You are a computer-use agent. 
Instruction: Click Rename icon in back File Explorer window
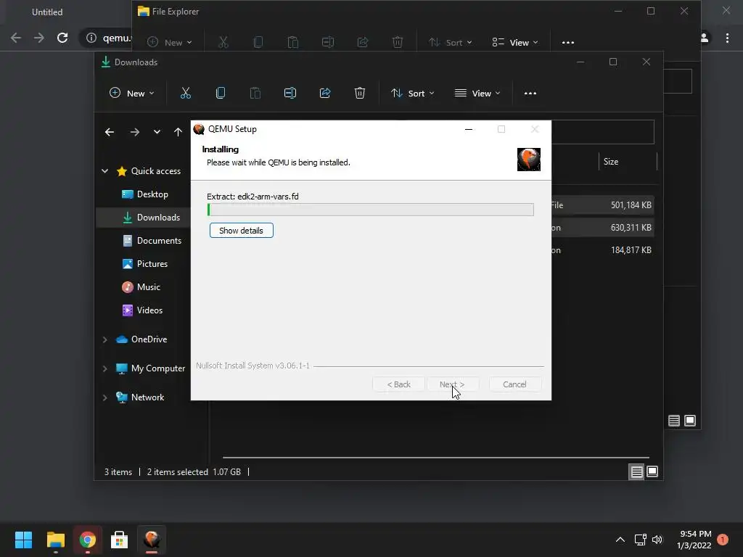pos(328,43)
